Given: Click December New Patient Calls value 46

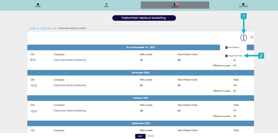Looking at the screenshot, I should click(179, 60).
